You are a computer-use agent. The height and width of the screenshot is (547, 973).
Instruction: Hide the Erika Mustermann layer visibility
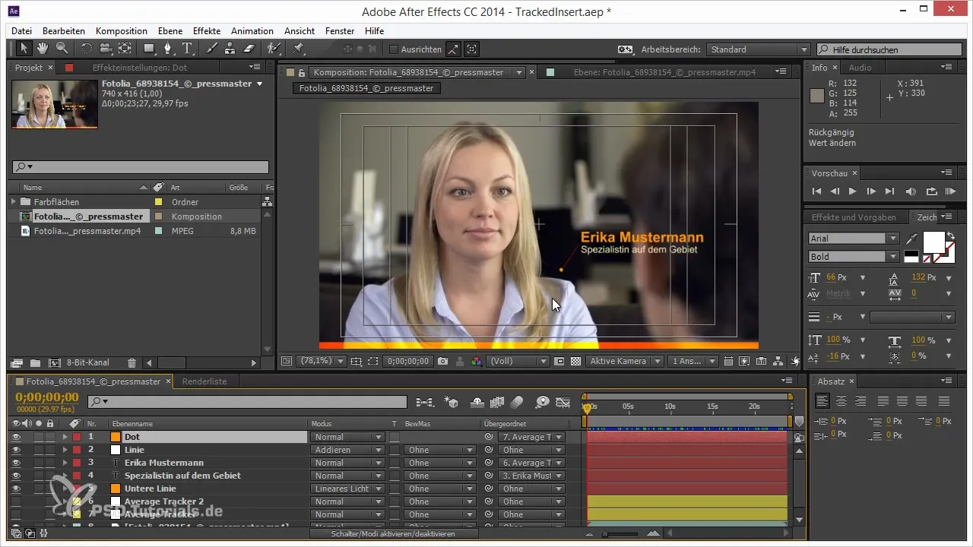(x=16, y=463)
